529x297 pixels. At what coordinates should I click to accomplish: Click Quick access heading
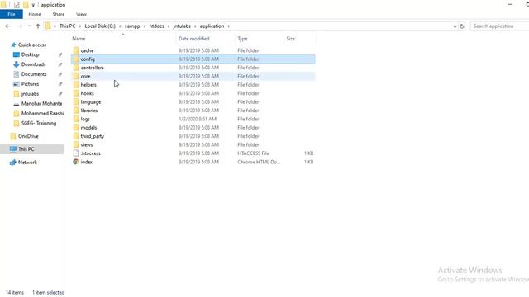pos(32,45)
